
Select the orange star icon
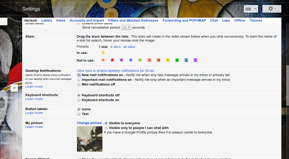pyautogui.click(x=103, y=60)
